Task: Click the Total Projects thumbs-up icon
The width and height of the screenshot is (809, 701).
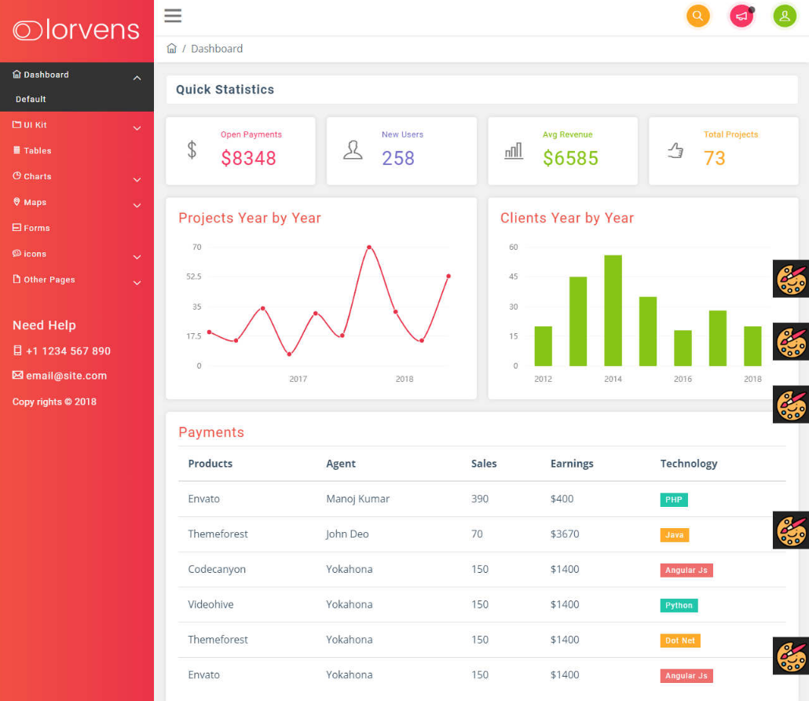Action: tap(675, 151)
